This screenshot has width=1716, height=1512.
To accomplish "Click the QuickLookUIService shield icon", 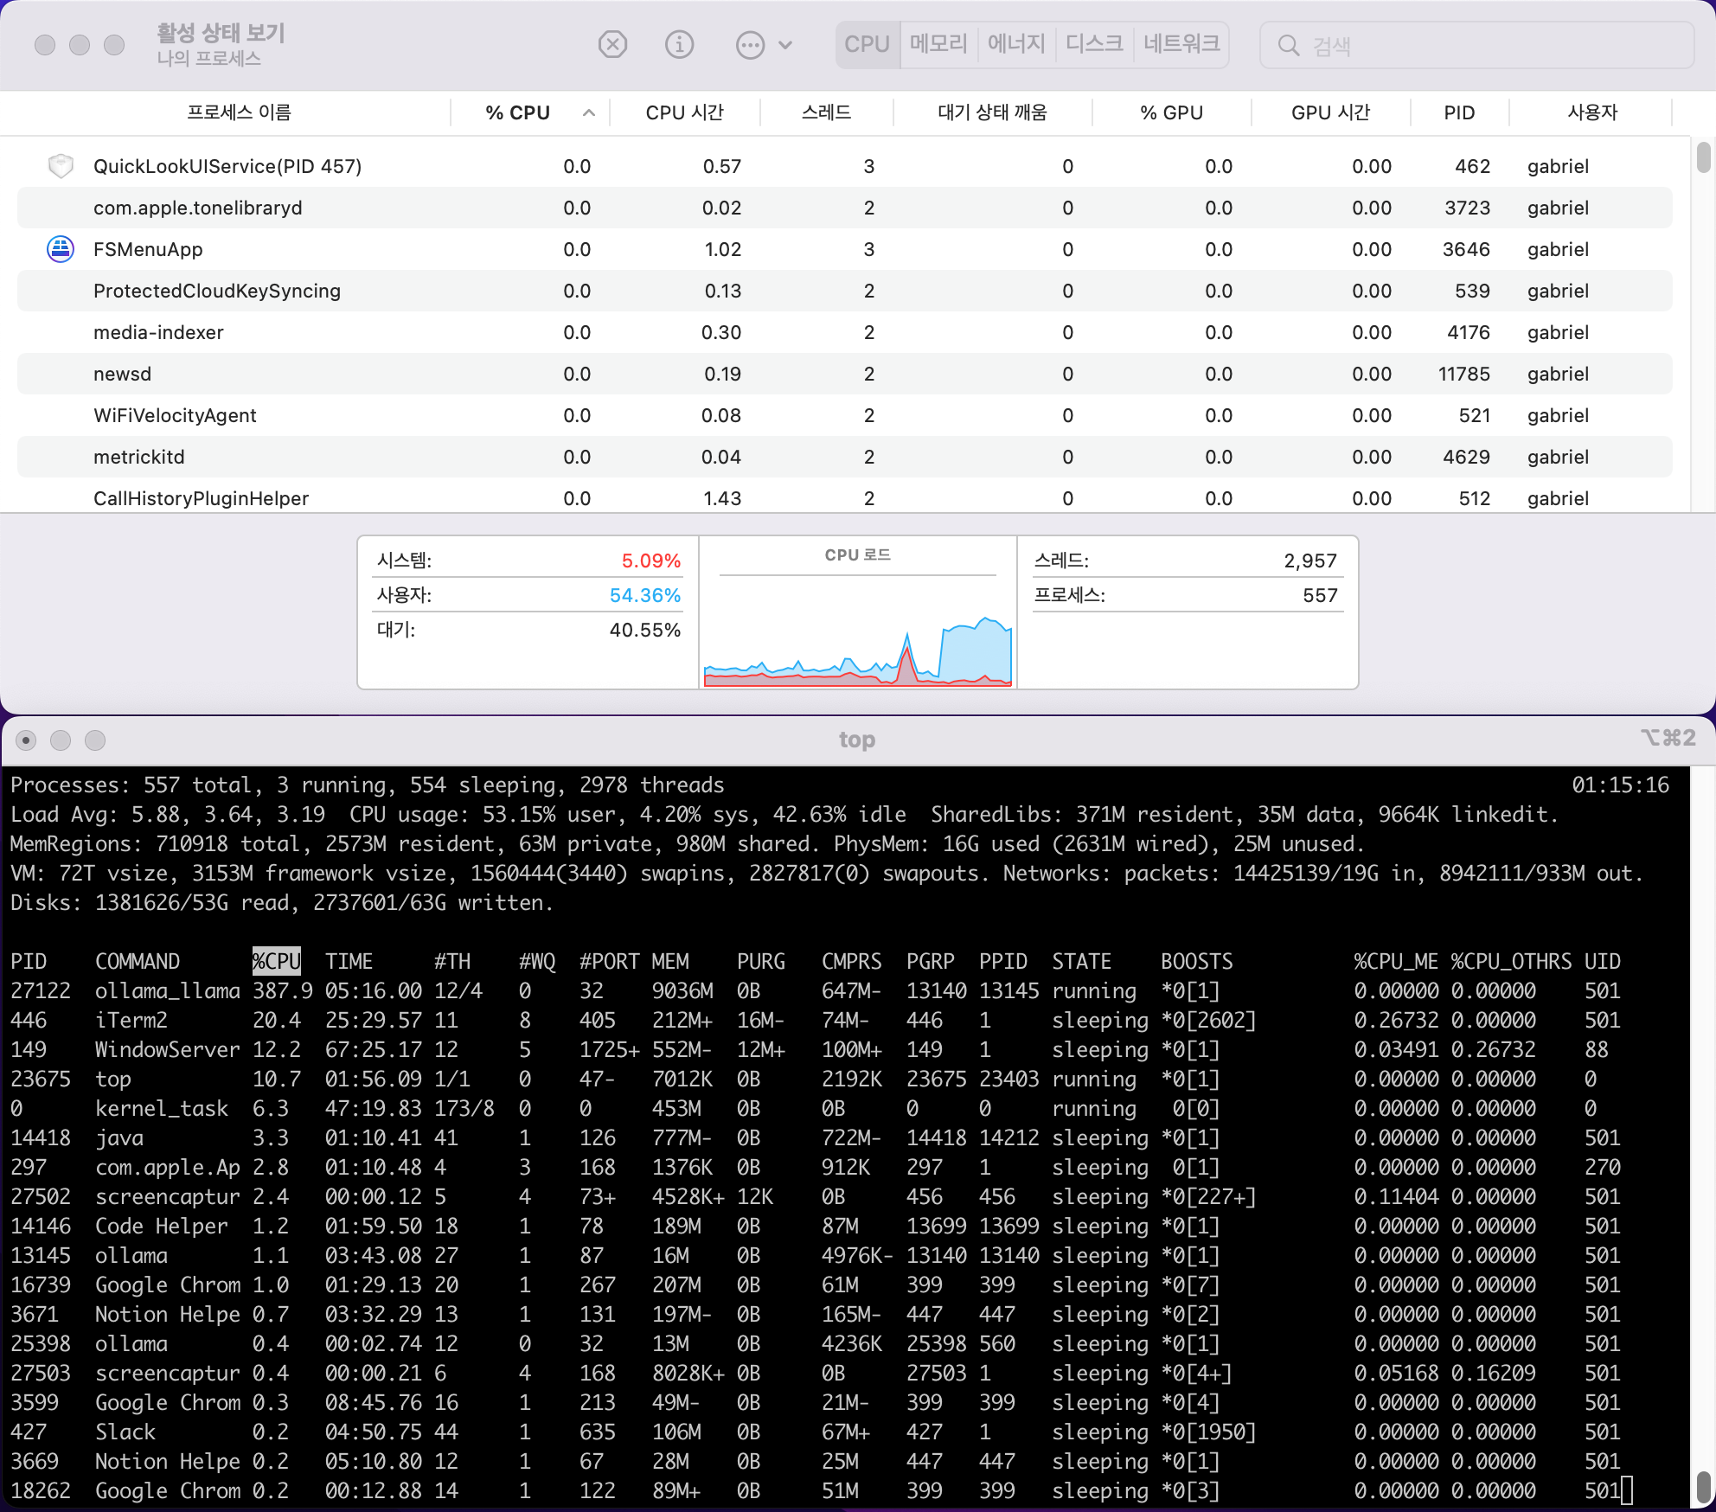I will click(x=60, y=166).
